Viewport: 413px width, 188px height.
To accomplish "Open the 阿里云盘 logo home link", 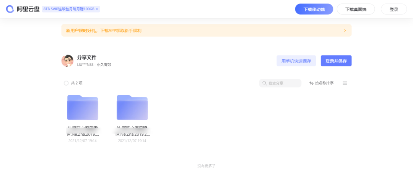I will pyautogui.click(x=23, y=9).
